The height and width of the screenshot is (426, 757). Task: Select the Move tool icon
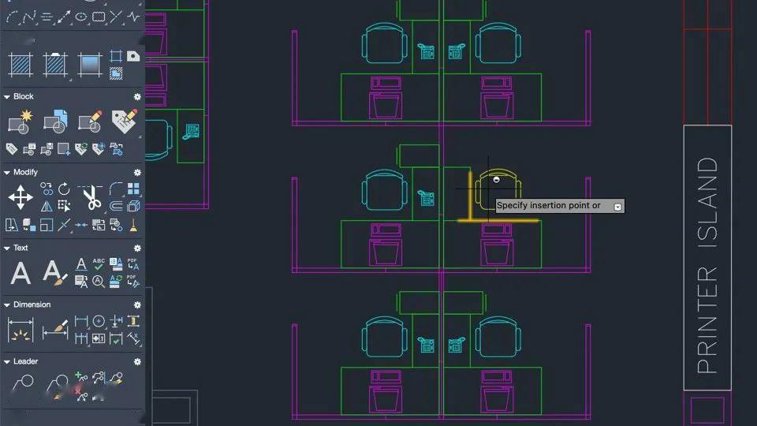point(21,197)
